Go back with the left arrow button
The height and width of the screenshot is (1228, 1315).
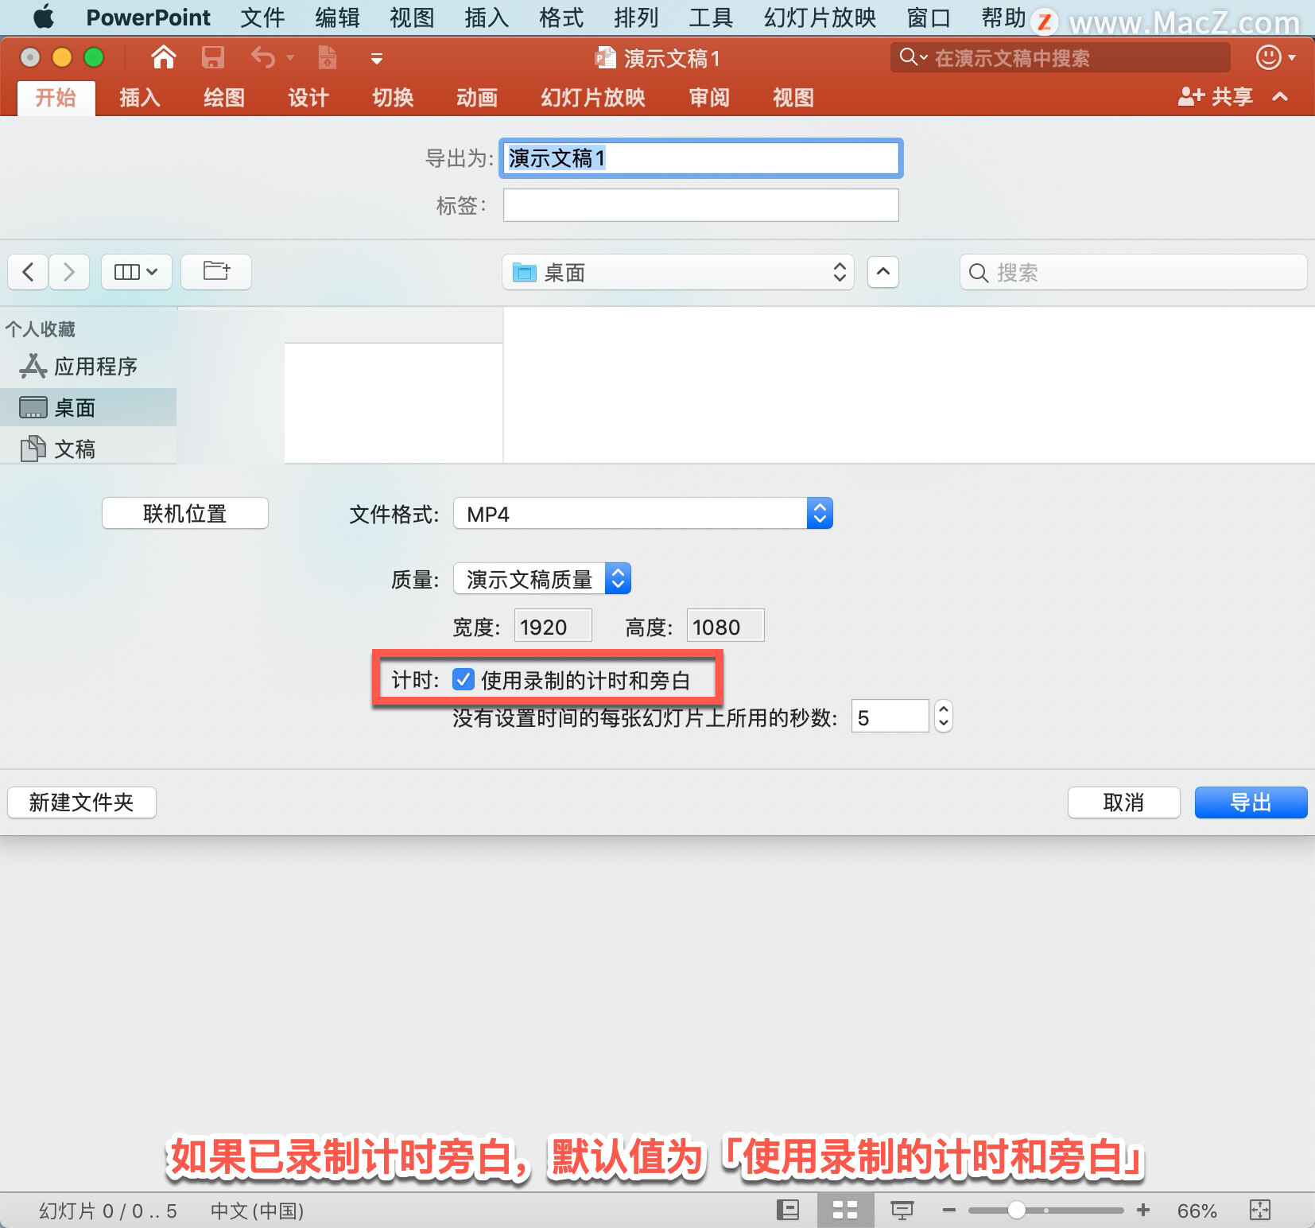[x=28, y=272]
